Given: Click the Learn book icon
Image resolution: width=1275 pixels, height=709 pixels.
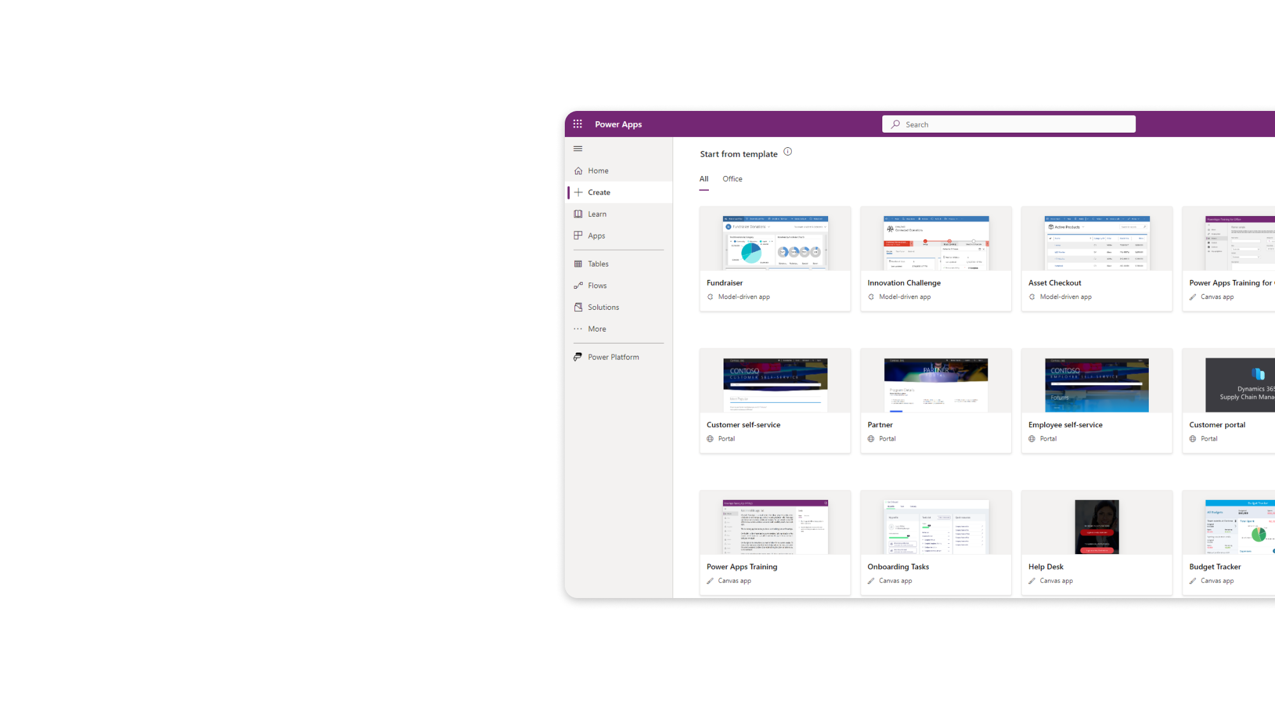Looking at the screenshot, I should pos(578,214).
